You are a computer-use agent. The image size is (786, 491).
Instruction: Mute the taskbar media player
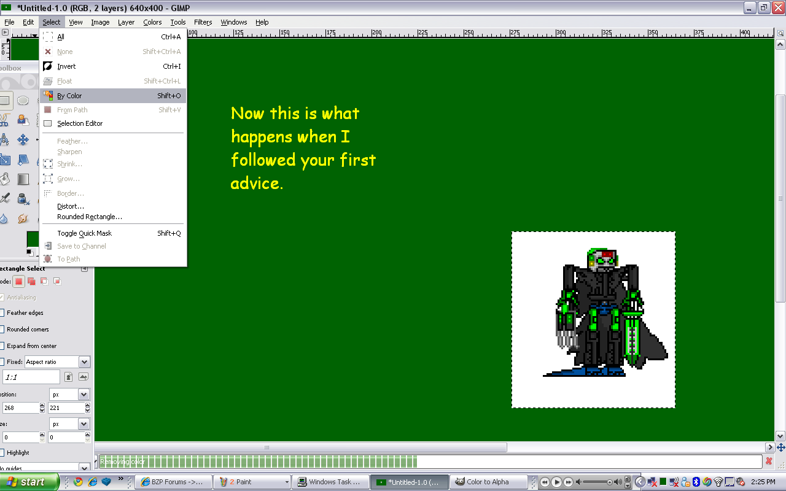[579, 482]
